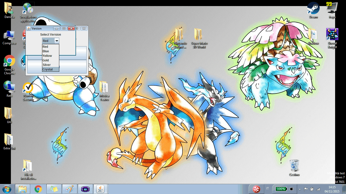The height and width of the screenshot is (194, 346).
Task: Minimize the Version dialog
Action: (x=57, y=28)
